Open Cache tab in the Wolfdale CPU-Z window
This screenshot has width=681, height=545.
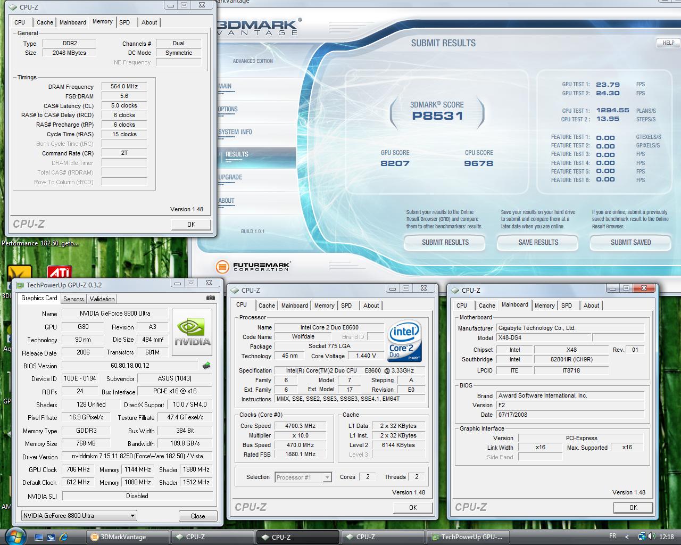click(267, 305)
